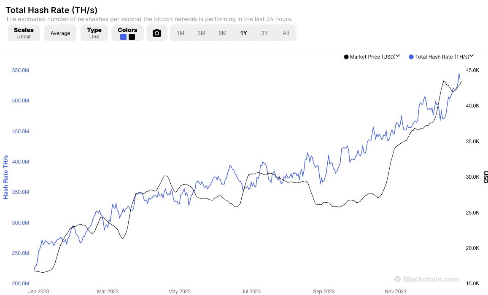Click the Sep 2023 axis label
Image resolution: width=488 pixels, height=295 pixels.
click(324, 292)
